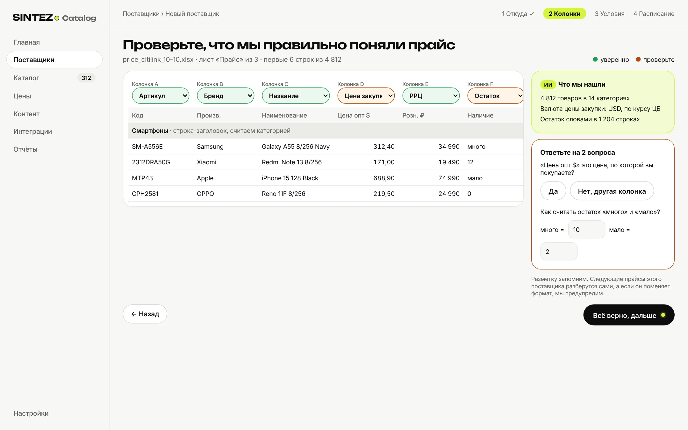Image resolution: width=688 pixels, height=430 pixels.
Task: Click the 312 badge next to Каталог
Action: (x=86, y=78)
